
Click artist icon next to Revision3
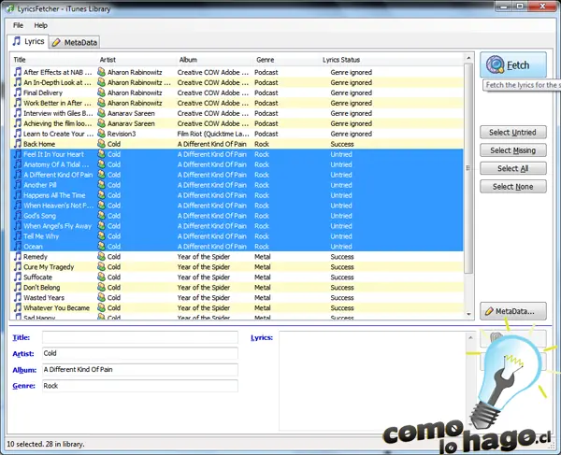[102, 134]
